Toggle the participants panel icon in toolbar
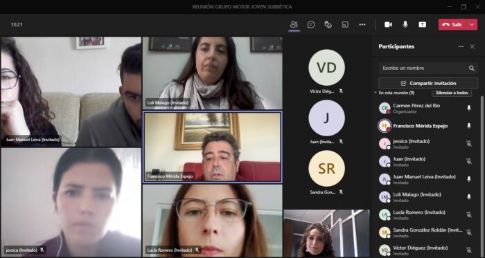485x258 pixels. (x=294, y=25)
